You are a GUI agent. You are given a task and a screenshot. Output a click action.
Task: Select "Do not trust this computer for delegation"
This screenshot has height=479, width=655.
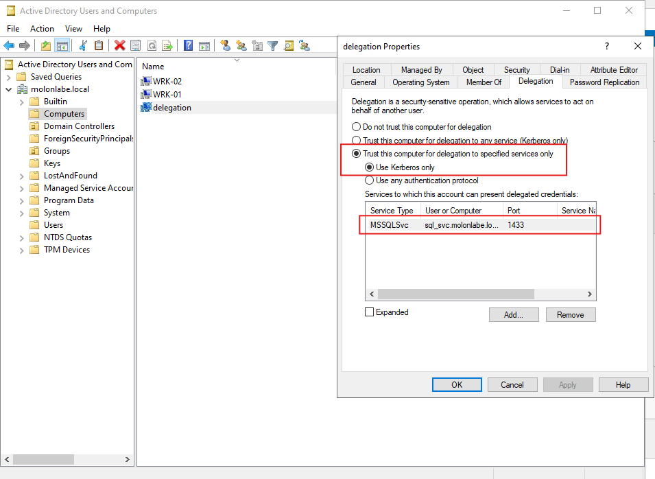[356, 127]
